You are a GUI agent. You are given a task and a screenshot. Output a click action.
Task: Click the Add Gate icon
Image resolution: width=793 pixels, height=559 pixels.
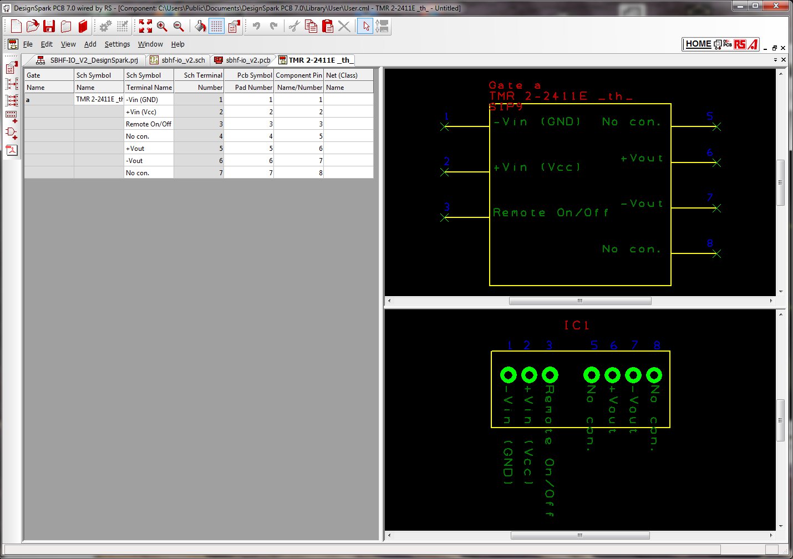coord(12,133)
